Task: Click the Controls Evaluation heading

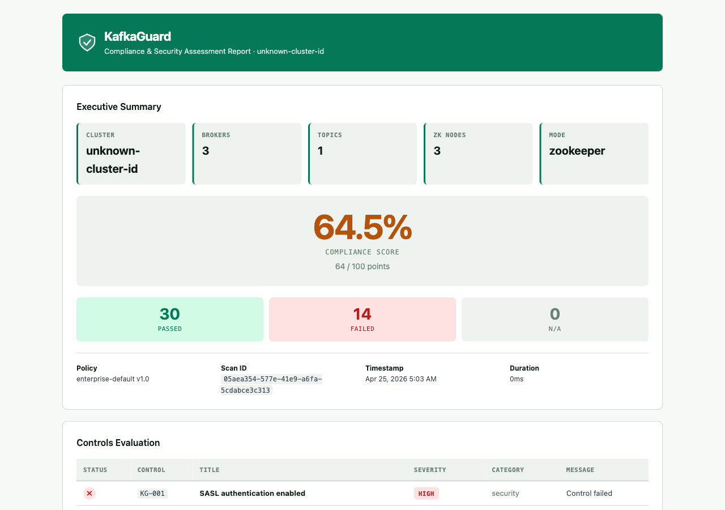Action: 118,443
